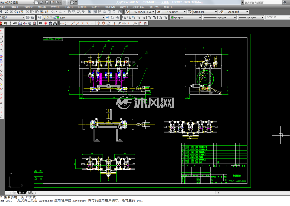This screenshot has width=290, height=206.
Task: Click the last-tab navigation arrow beside 模型
Action: (x=15, y=193)
